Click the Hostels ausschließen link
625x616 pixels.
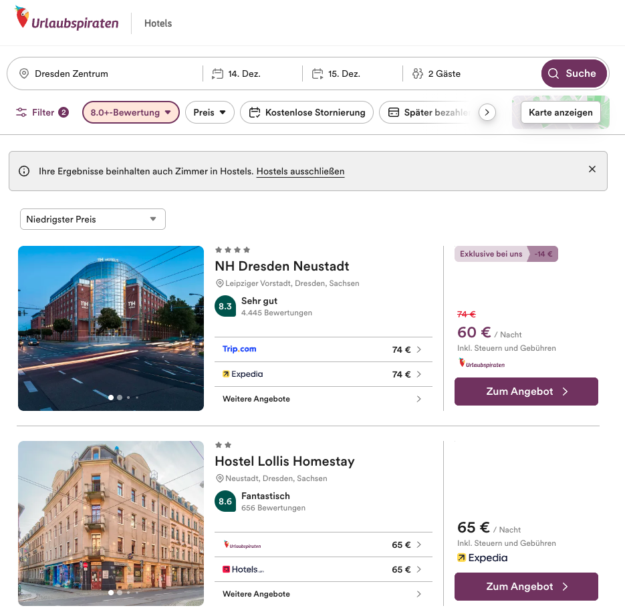point(300,172)
